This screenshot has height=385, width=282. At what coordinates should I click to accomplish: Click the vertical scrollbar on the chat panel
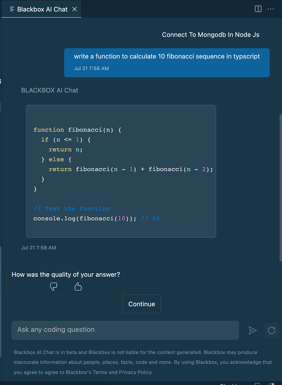(281, 188)
